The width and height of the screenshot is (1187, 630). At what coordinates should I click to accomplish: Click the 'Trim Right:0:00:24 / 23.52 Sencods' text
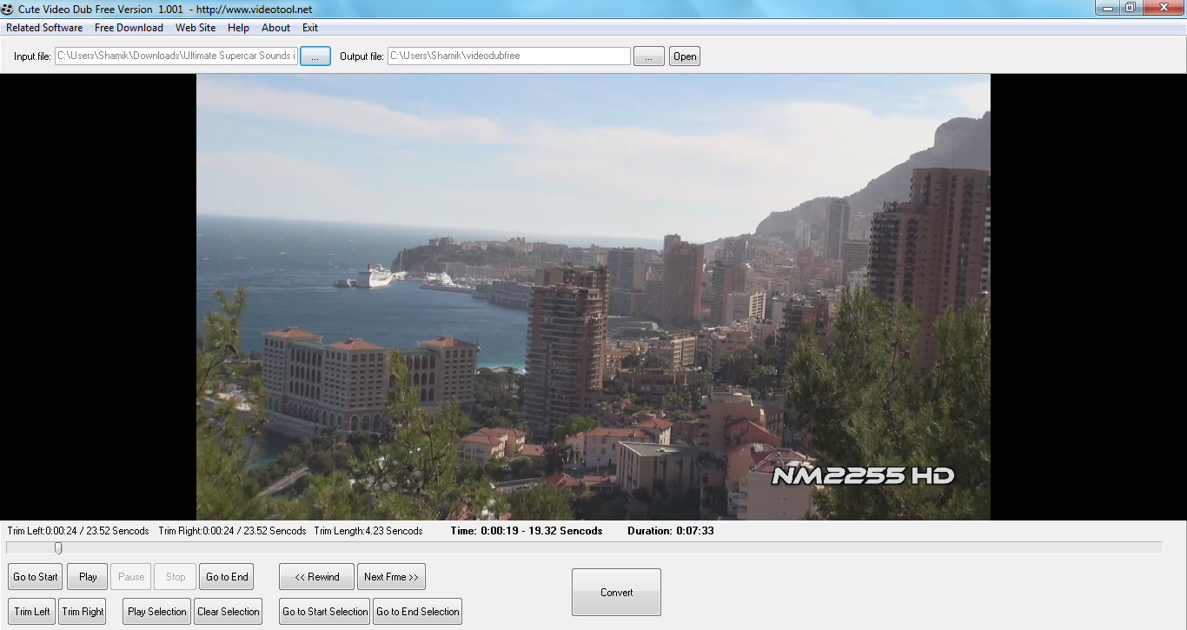[232, 531]
